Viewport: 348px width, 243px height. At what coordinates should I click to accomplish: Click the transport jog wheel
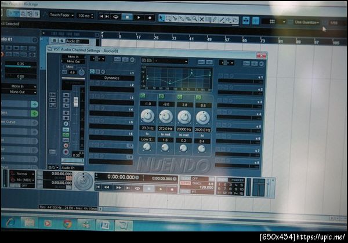click(x=84, y=181)
